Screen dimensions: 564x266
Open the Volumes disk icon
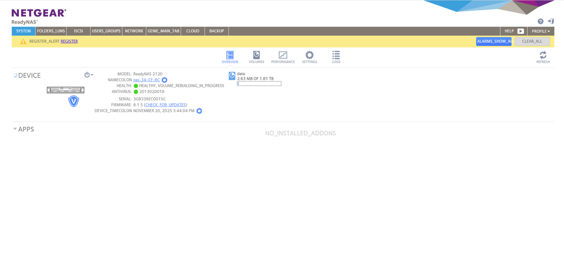tap(256, 55)
